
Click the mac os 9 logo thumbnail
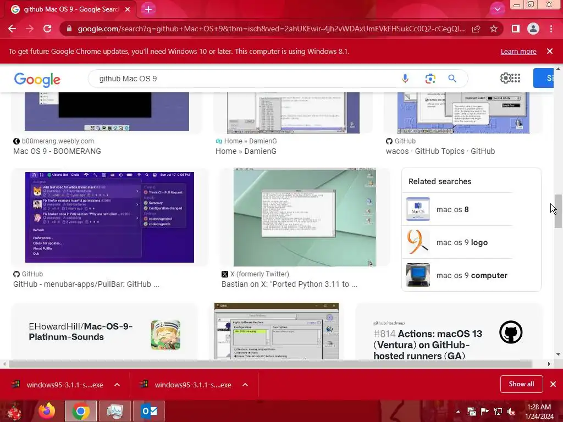418,242
